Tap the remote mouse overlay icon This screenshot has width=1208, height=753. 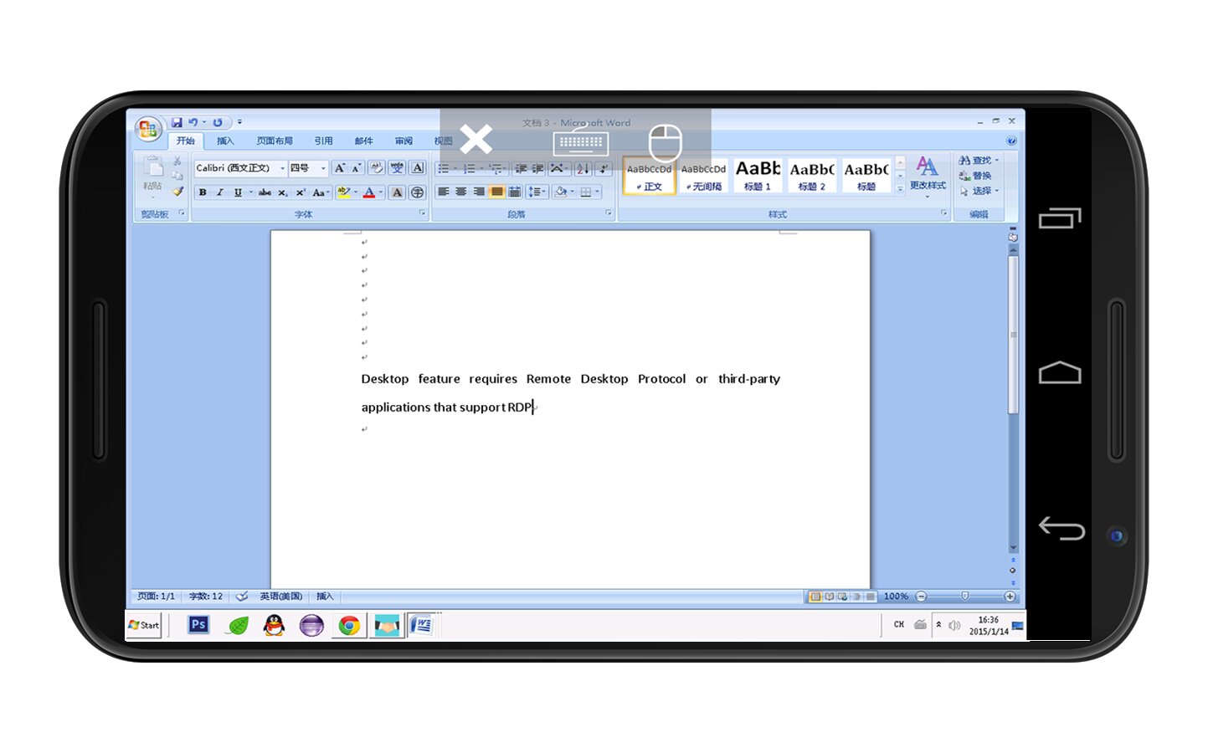pos(666,142)
